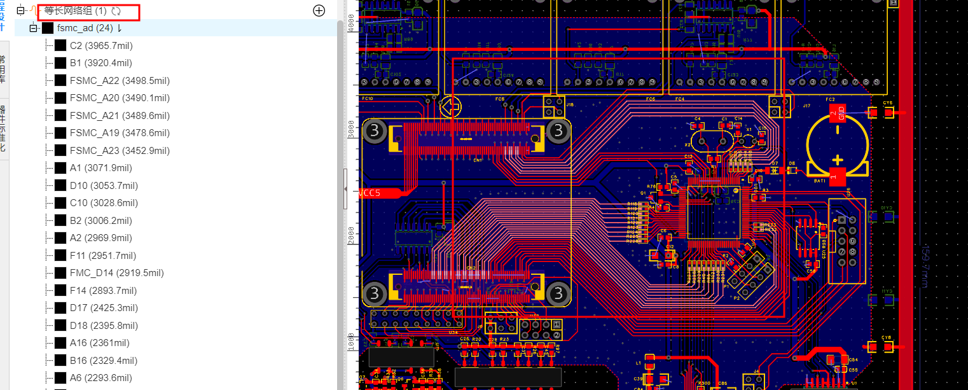The image size is (968, 390).
Task: Select net FMC_D14 (2919.5mil)
Action: [x=116, y=273]
